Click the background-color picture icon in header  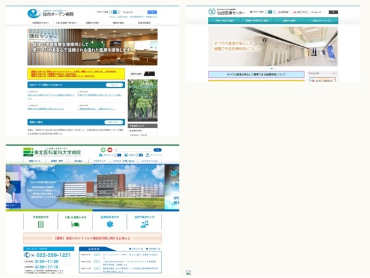click(126, 155)
